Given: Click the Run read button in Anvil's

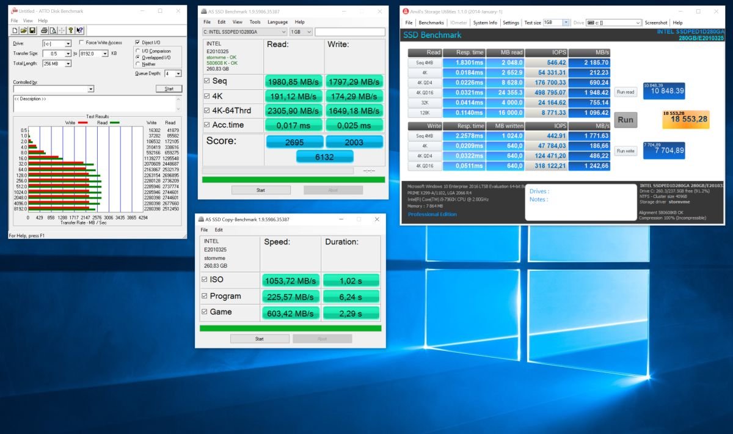Looking at the screenshot, I should 625,92.
